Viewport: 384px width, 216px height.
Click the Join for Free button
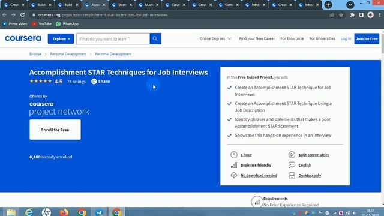[367, 38]
